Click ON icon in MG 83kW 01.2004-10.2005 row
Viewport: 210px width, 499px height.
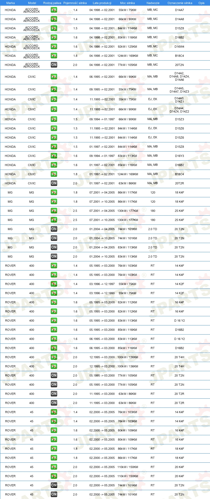(54, 256)
